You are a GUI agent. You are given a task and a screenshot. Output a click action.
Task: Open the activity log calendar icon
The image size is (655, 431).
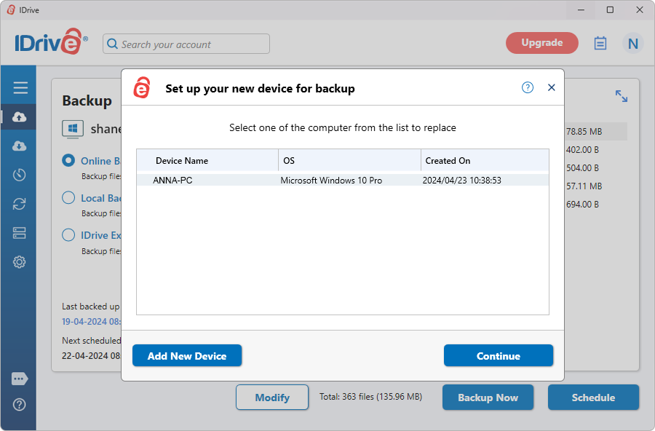click(600, 44)
